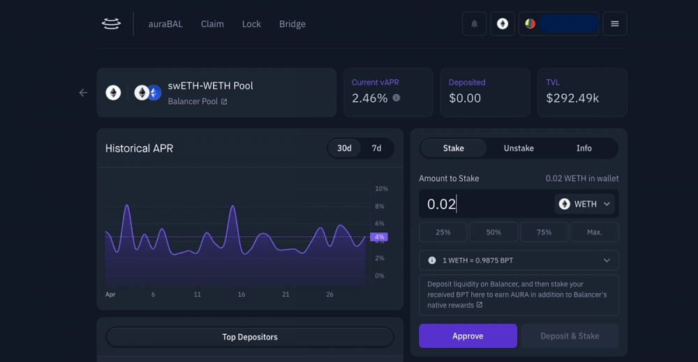Viewport: 698px width, 362px height.
Task: Open external link icon after native rewards
Action: tap(480, 305)
